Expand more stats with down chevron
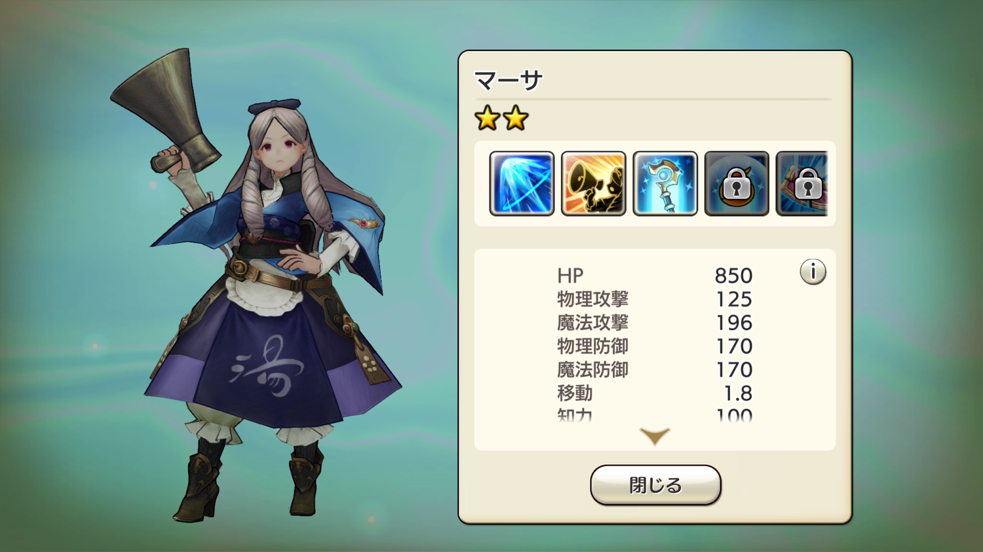 click(655, 436)
